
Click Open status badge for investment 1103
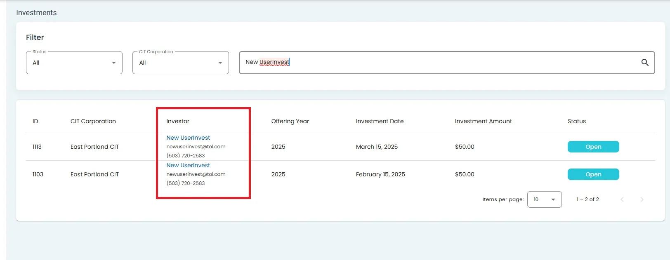pyautogui.click(x=593, y=174)
